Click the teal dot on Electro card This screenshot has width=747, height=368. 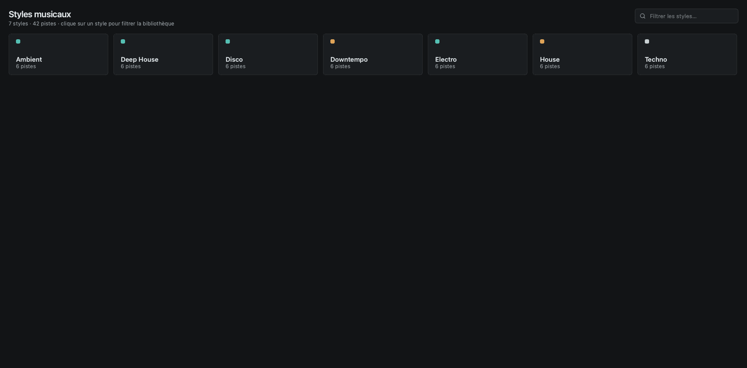coord(437,41)
